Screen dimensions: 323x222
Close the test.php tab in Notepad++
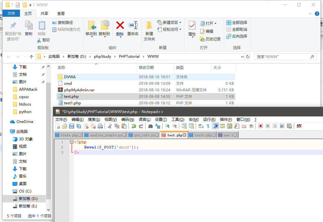point(184,135)
